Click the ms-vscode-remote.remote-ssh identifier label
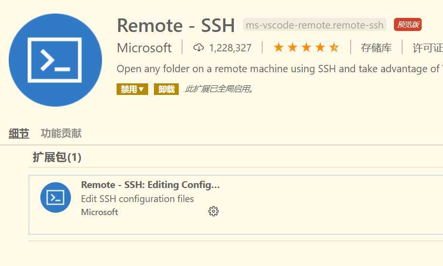 click(314, 25)
